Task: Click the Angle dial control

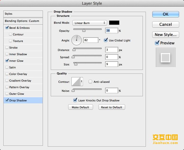Action: [x=77, y=40]
